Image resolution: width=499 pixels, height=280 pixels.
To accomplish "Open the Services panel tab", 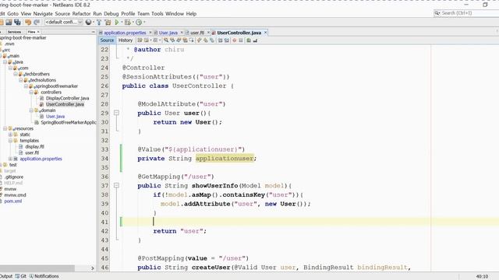I will 14,32.
